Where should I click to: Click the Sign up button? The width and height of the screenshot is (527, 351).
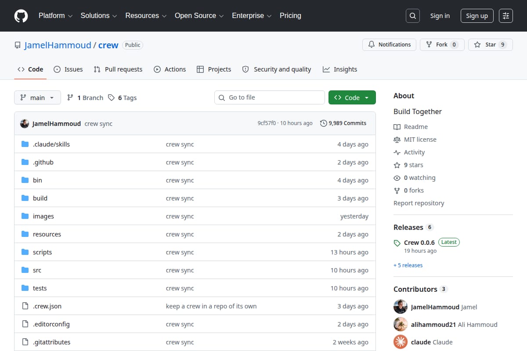477,16
